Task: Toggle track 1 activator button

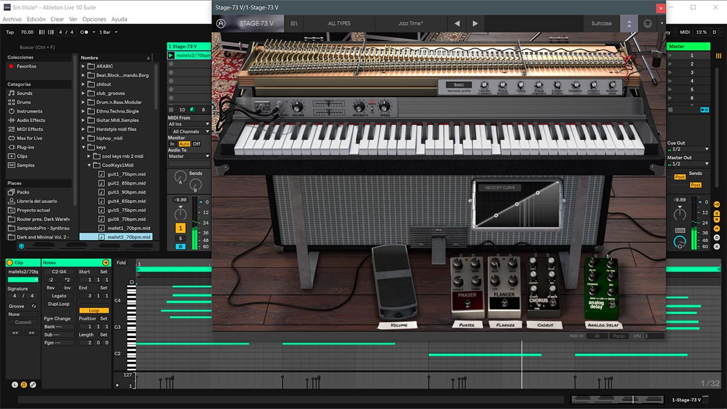Action: [x=181, y=228]
